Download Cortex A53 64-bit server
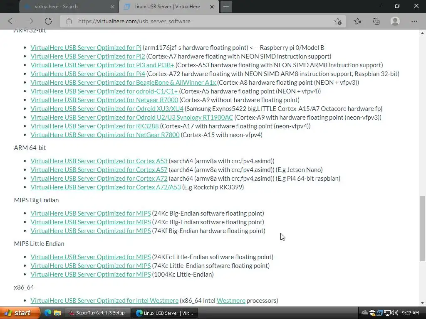 [99, 161]
